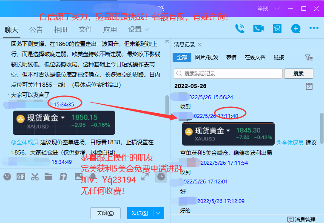Start a group voice call
324x223 pixels.
coord(240,29)
